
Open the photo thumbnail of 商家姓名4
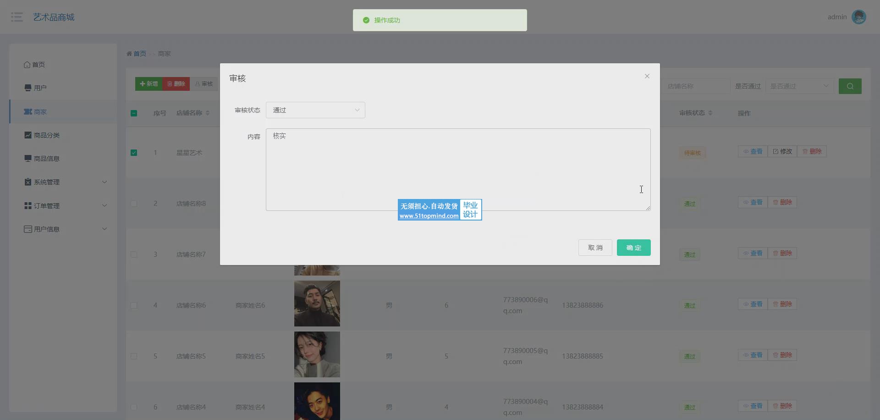coord(317,401)
